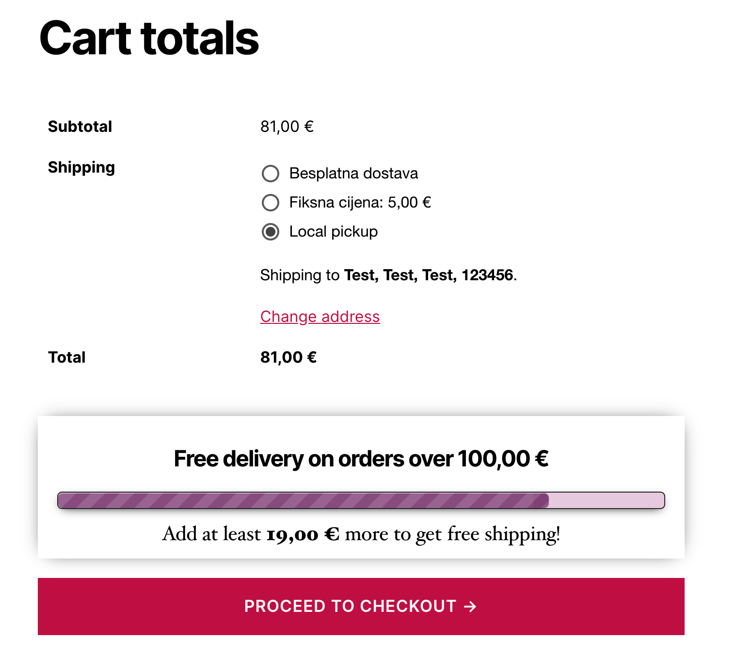Click the Subtotal row label
This screenshot has height=671, width=736.
point(80,127)
